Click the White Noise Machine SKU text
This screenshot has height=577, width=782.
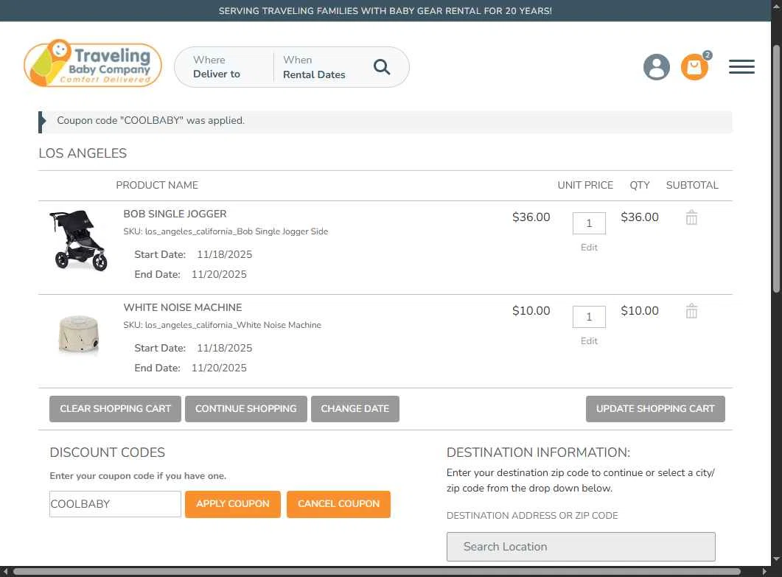pyautogui.click(x=222, y=325)
